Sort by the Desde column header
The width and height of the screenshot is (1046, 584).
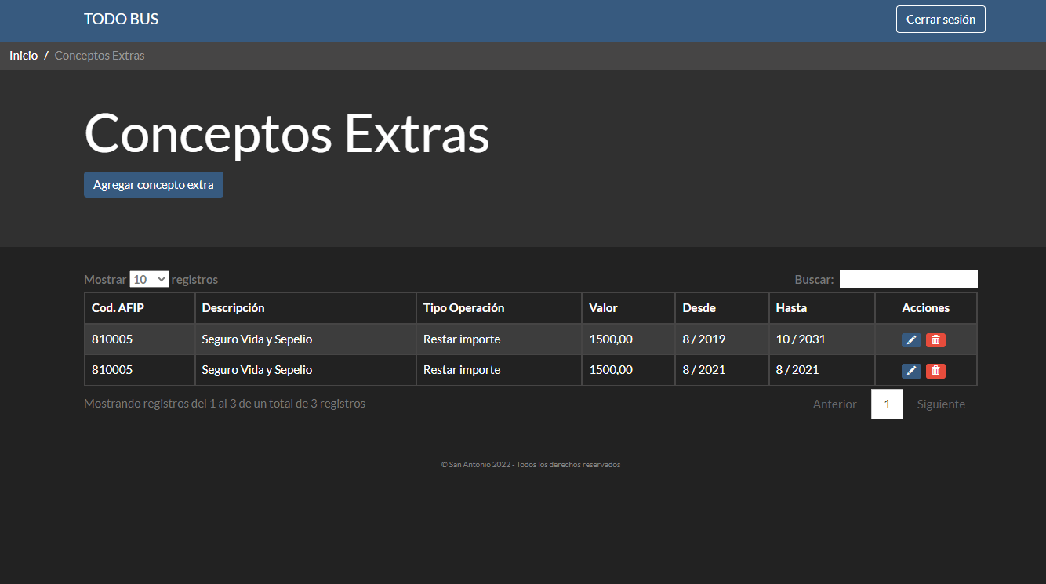[699, 308]
